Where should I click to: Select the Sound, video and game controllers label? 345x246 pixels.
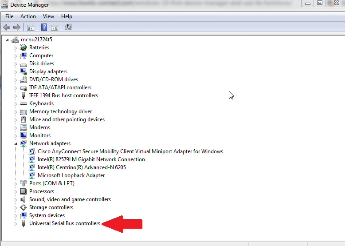pos(70,199)
